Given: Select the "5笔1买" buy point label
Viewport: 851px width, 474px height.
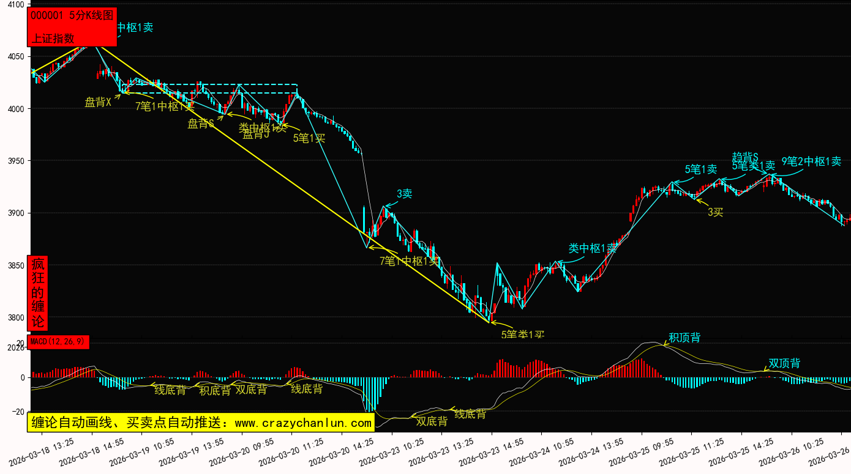Looking at the screenshot, I should [x=309, y=138].
